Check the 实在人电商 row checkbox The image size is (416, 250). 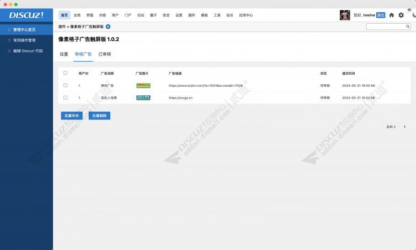click(x=65, y=98)
